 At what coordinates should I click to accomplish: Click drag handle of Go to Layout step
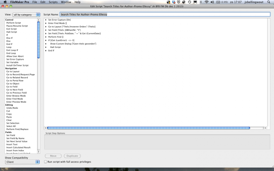pyautogui.click(x=46, y=27)
